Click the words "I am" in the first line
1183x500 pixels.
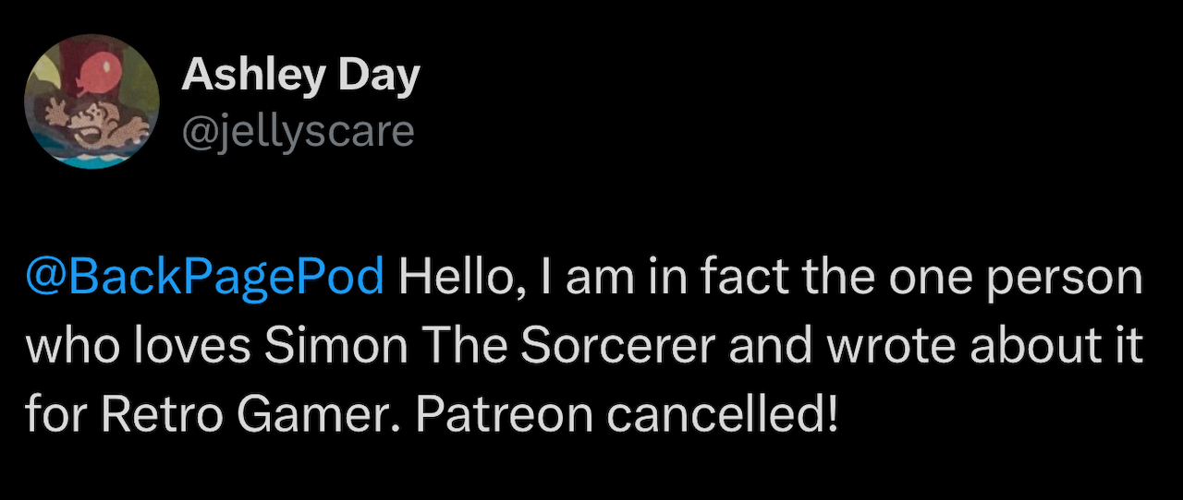tap(582, 279)
